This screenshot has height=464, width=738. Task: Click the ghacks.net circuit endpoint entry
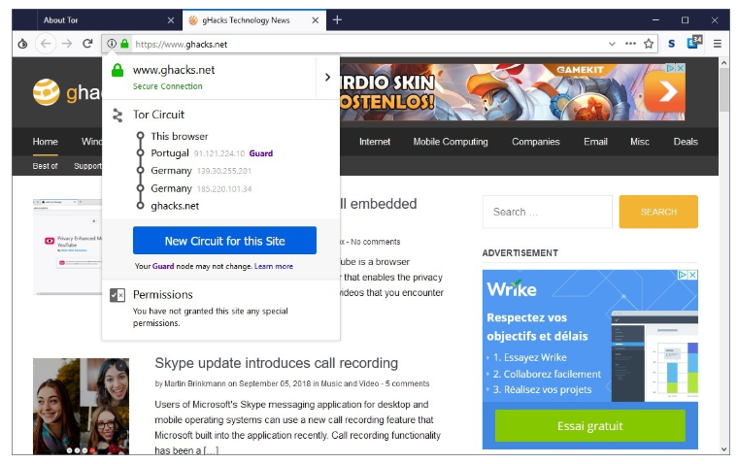(x=175, y=206)
